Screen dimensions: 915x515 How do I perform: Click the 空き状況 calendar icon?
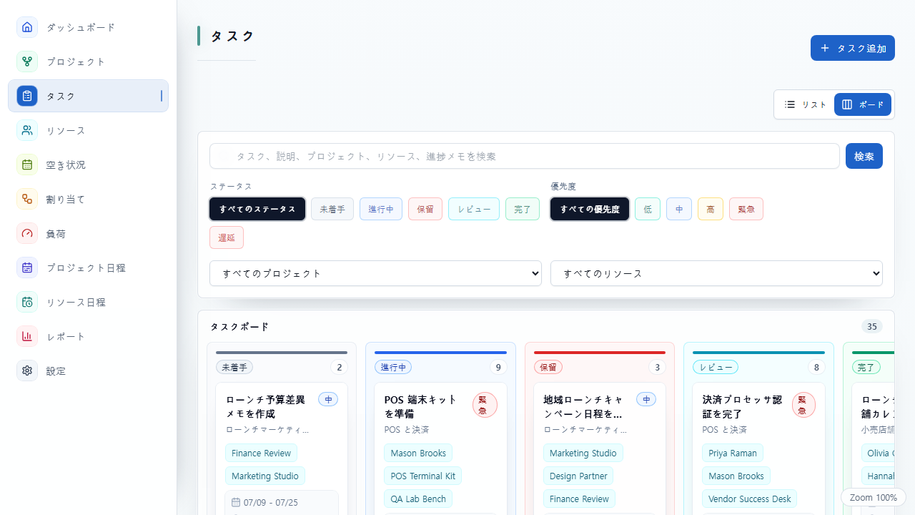pos(27,165)
